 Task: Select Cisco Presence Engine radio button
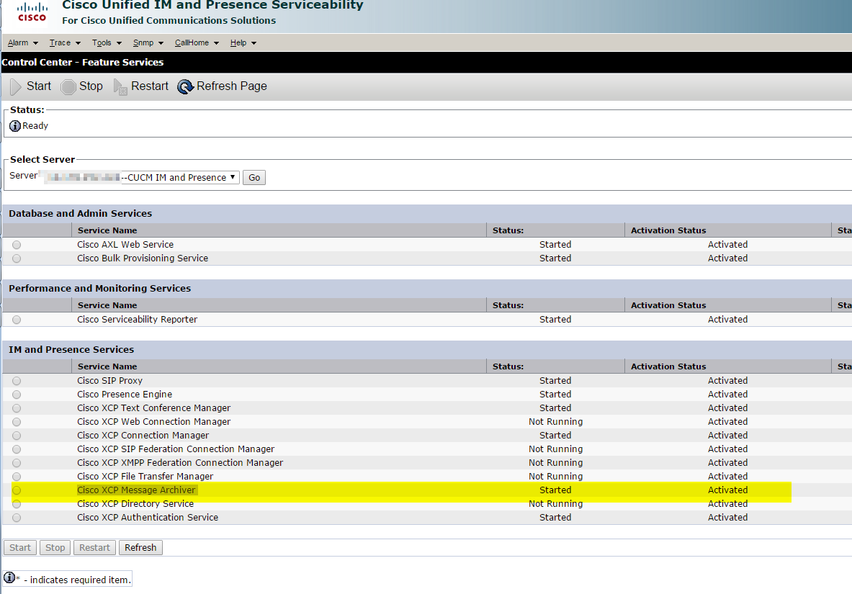pos(17,395)
